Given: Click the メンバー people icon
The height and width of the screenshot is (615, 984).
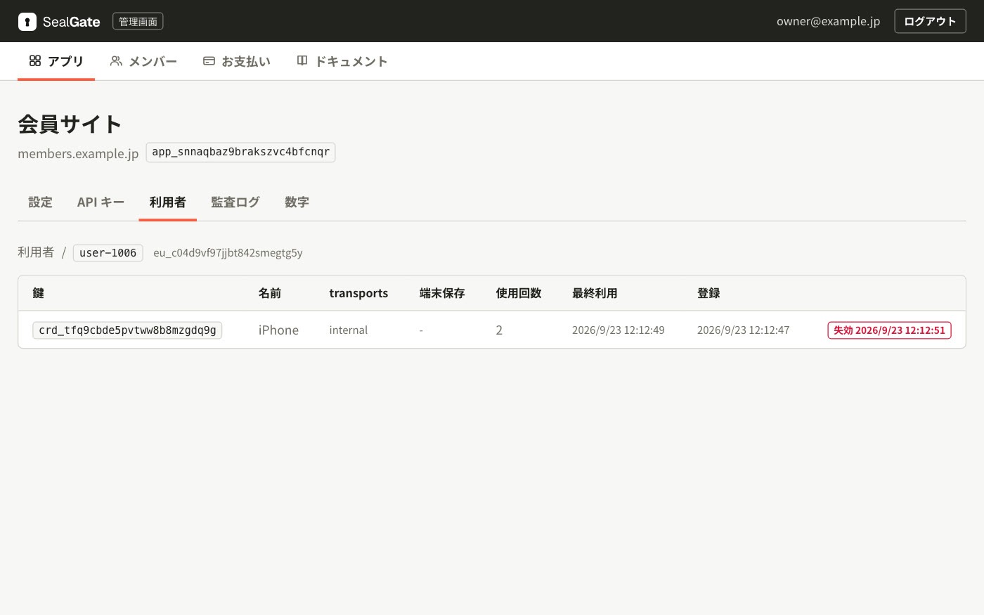Looking at the screenshot, I should pos(116,61).
